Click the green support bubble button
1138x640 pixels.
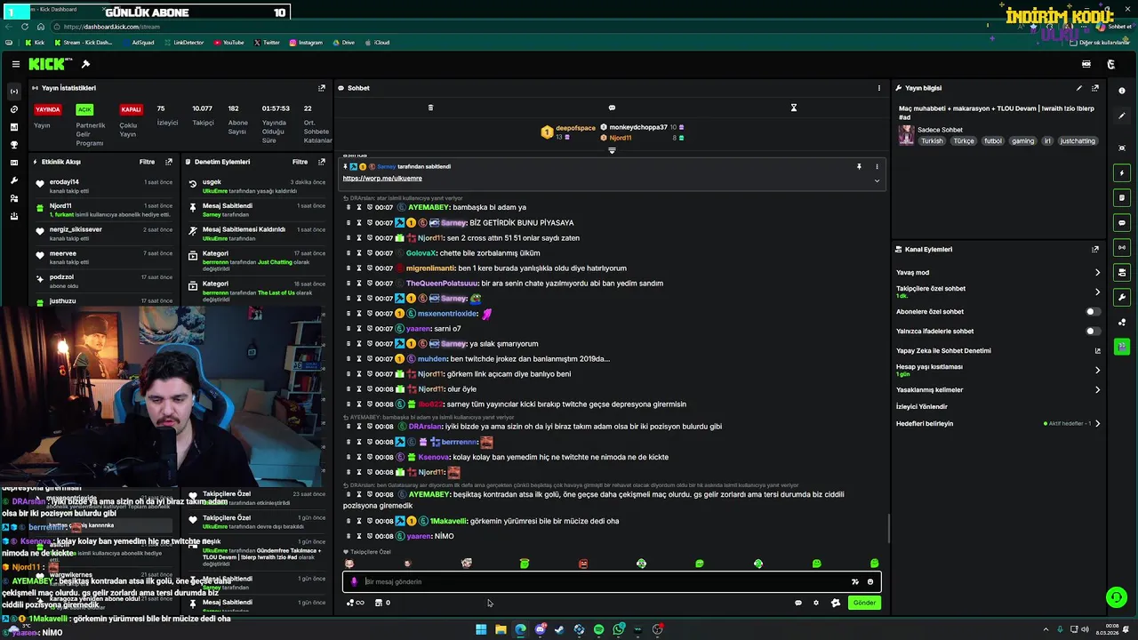1115,597
